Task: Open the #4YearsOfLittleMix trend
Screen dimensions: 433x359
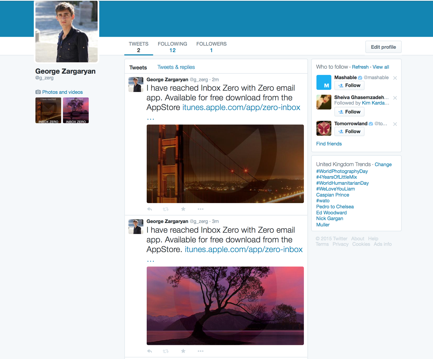Action: pos(336,177)
